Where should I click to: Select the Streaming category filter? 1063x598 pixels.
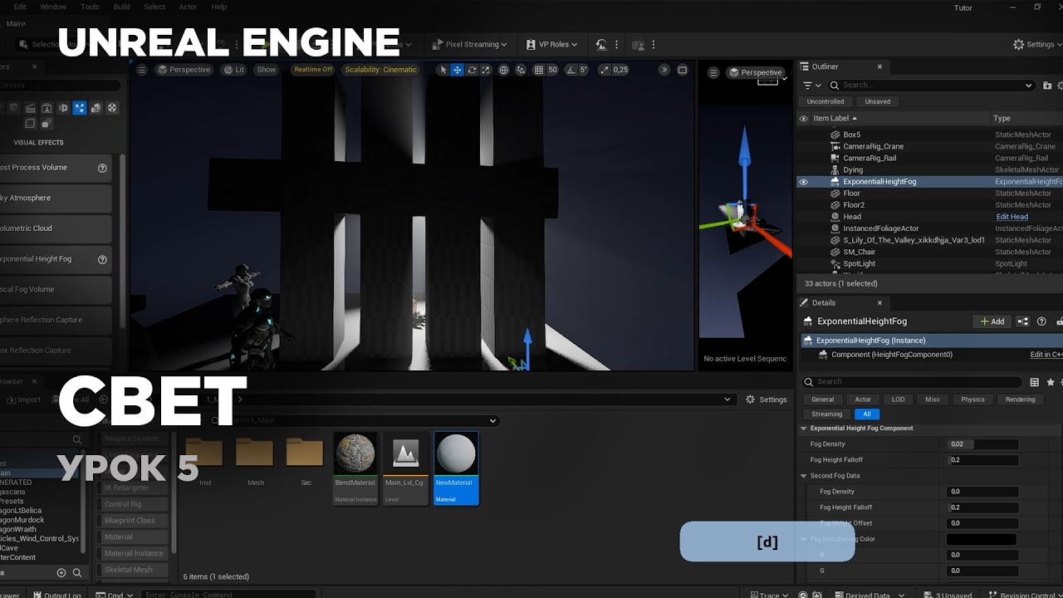pos(826,414)
